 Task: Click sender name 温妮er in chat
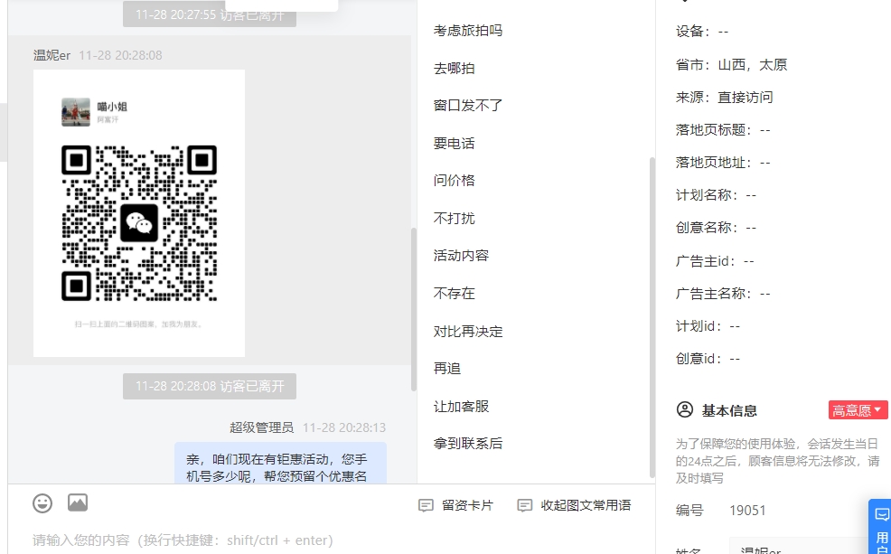pyautogui.click(x=52, y=55)
